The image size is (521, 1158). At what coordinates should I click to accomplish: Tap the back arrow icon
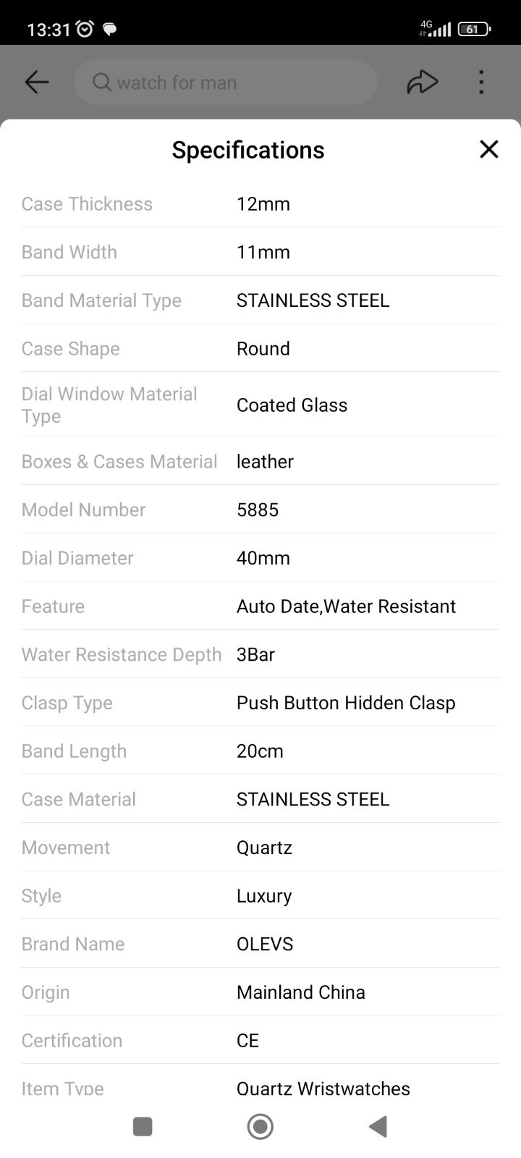tap(37, 83)
